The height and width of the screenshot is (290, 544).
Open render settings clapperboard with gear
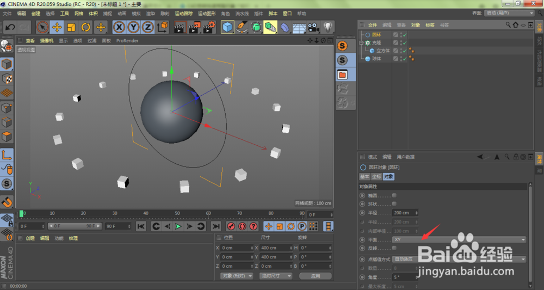tap(209, 27)
